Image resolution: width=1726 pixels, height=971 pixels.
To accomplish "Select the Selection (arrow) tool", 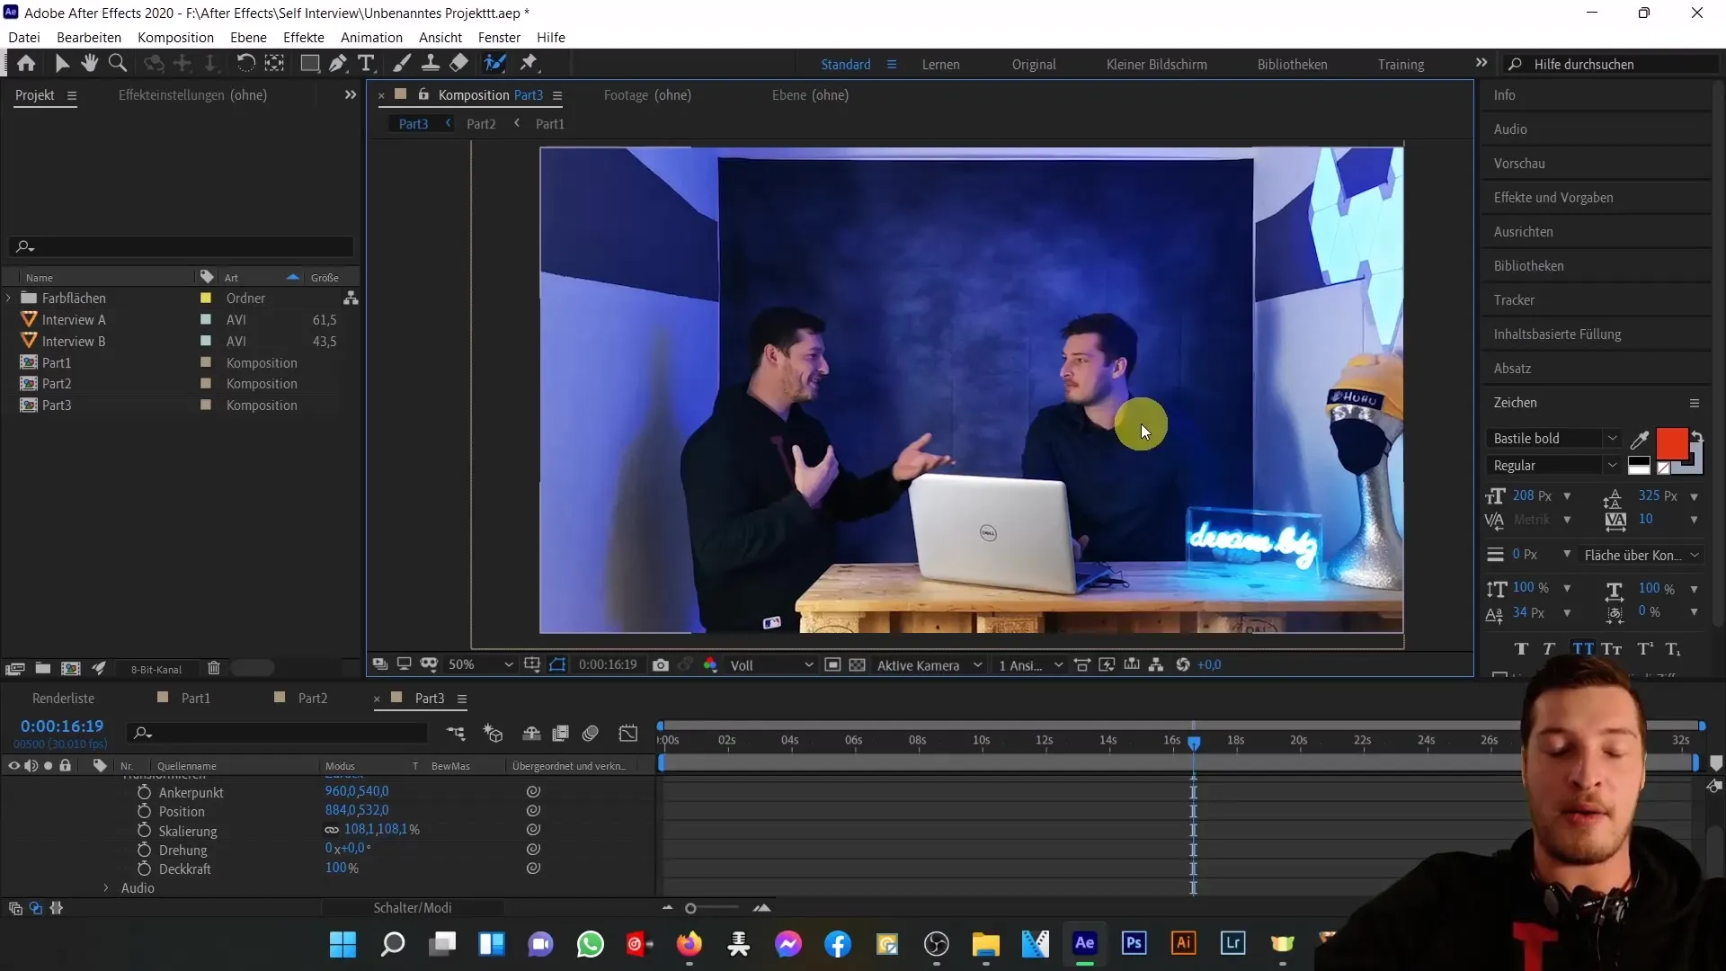I will coord(61,63).
